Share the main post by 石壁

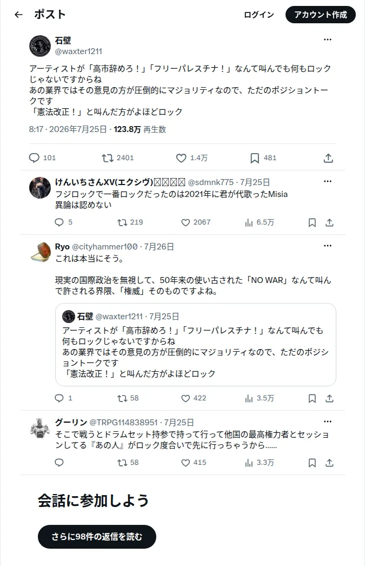pyautogui.click(x=328, y=158)
